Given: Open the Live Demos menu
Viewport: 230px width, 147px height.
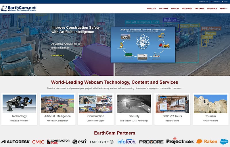Looking at the screenshot, I should tap(212, 9).
